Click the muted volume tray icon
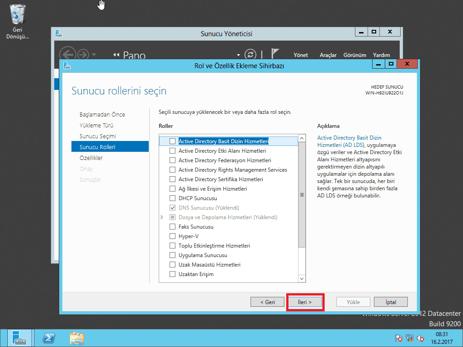This screenshot has width=463, height=347. click(x=420, y=338)
